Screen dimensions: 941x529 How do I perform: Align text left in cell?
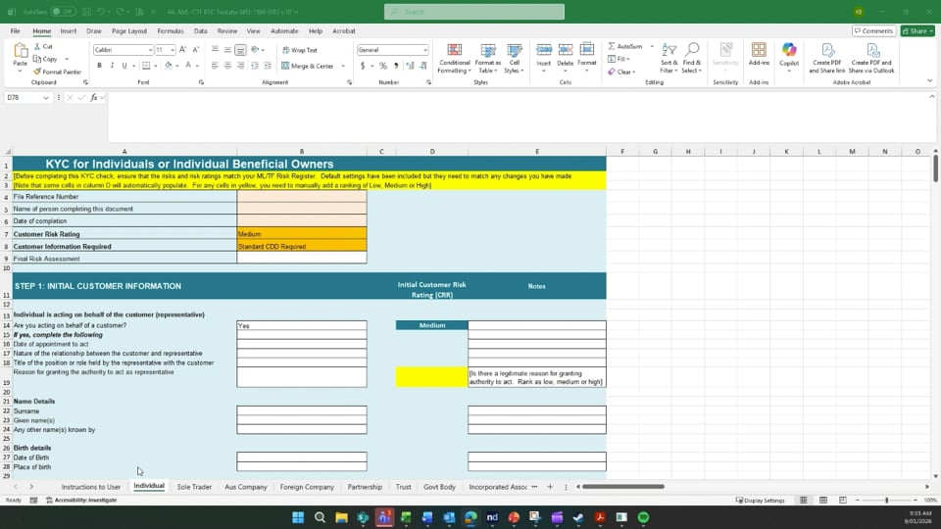pos(215,66)
